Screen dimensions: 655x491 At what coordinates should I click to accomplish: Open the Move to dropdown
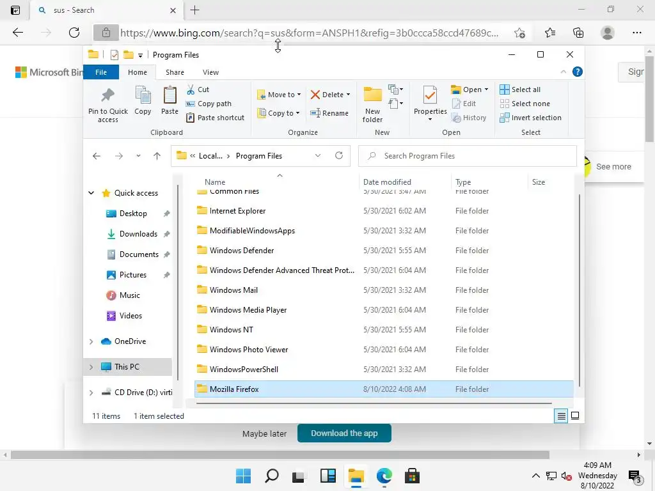click(x=279, y=95)
